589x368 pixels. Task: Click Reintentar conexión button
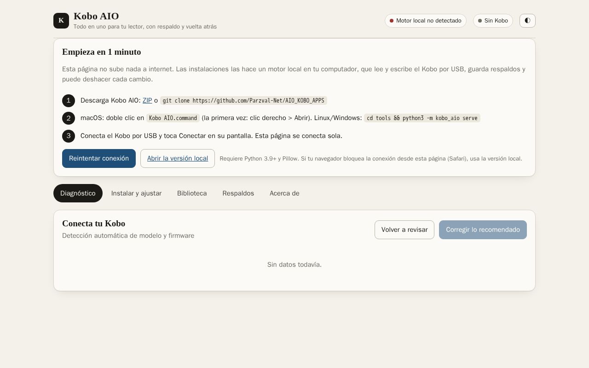click(99, 158)
